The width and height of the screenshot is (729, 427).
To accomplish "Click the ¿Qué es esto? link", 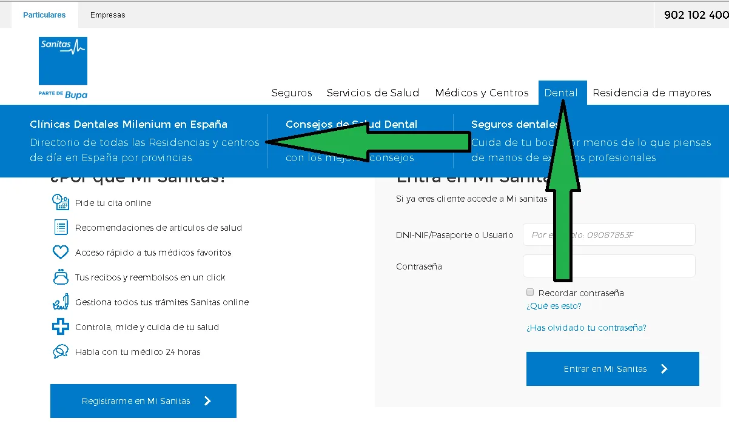I will (554, 306).
